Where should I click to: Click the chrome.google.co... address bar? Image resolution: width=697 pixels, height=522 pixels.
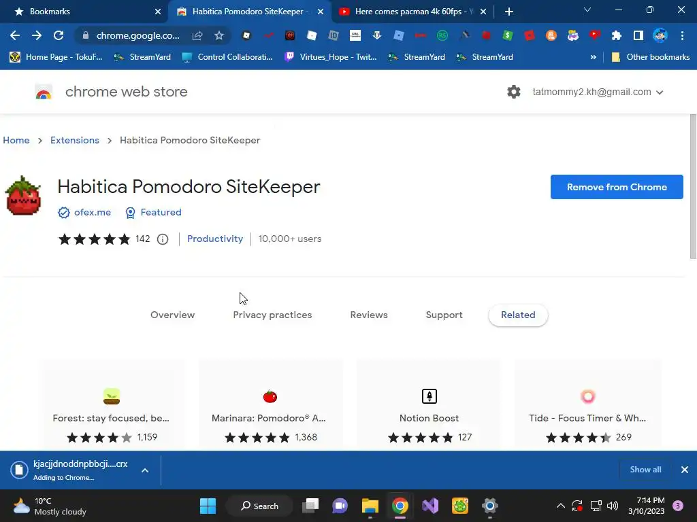coord(137,35)
